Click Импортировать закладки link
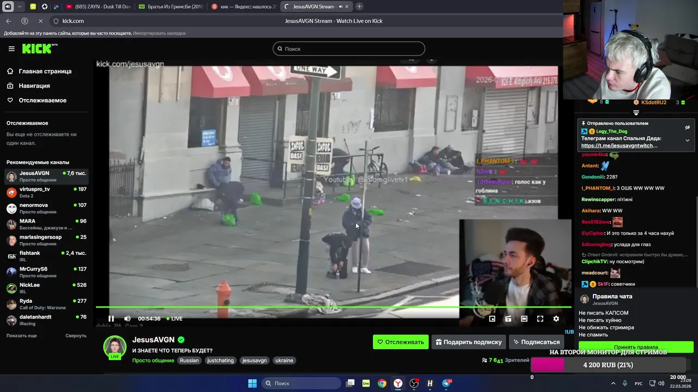Screen dimensions: 698x392 click(159, 33)
